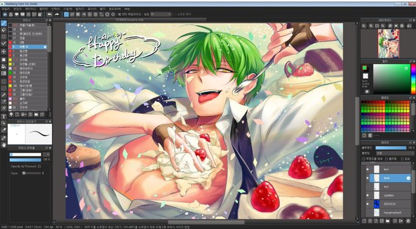Screen dimensions: 416x229
Task: Select the Move tool with four arrows
Action: pyautogui.click(x=4, y=51)
